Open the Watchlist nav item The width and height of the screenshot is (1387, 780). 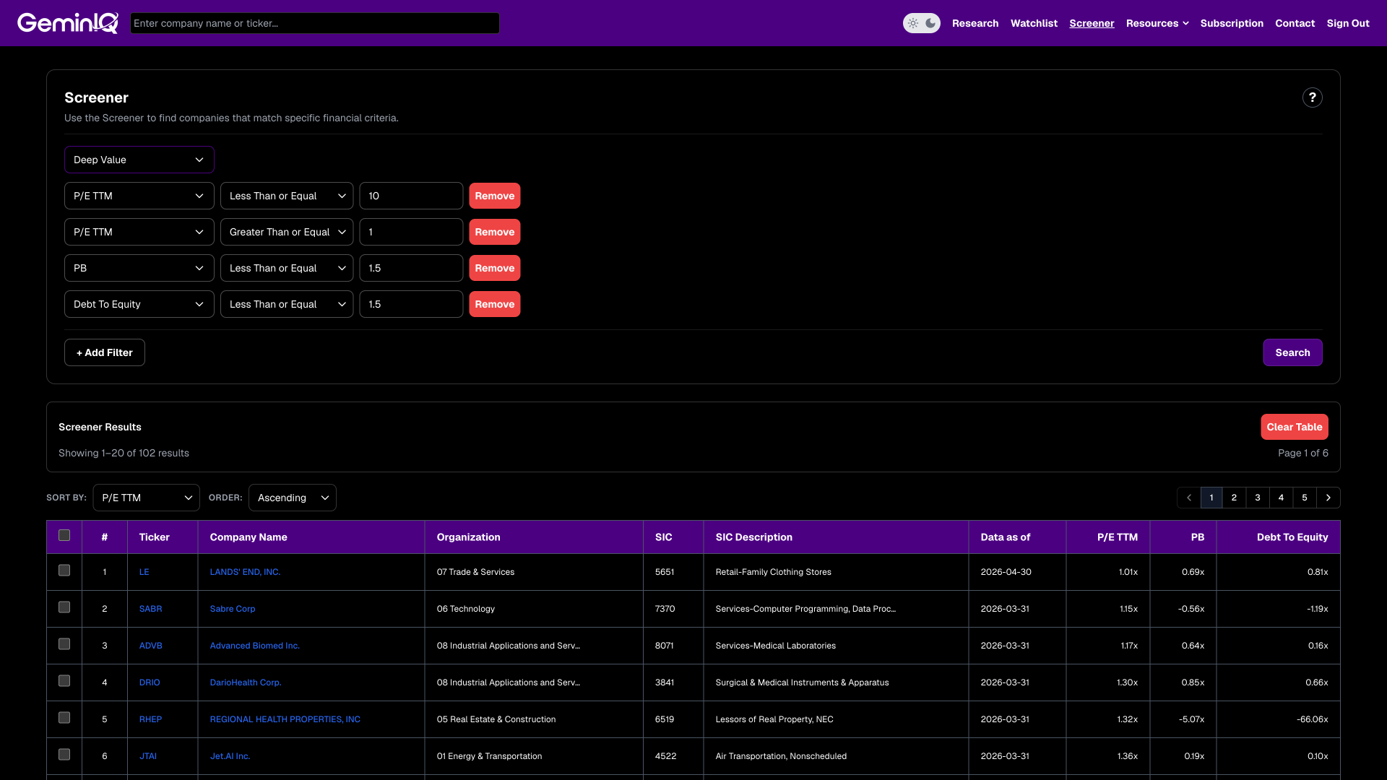coord(1034,23)
